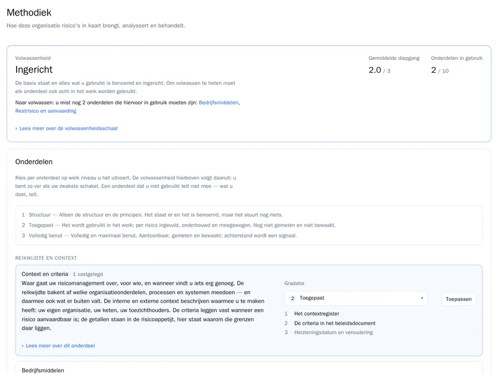498x374 pixels.
Task: Click the Het contextregister list item
Action: [317, 314]
